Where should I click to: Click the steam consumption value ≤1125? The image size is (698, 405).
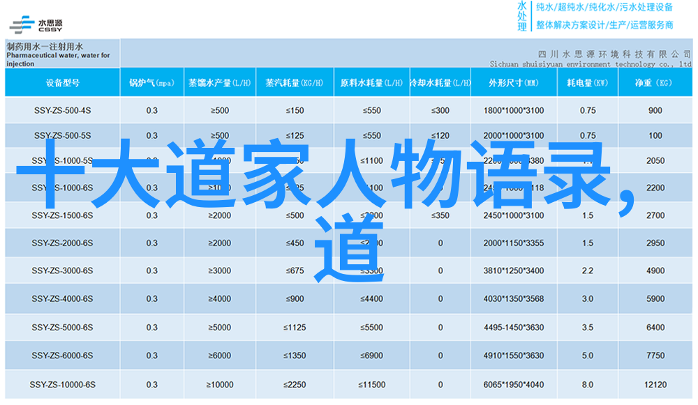pyautogui.click(x=295, y=327)
